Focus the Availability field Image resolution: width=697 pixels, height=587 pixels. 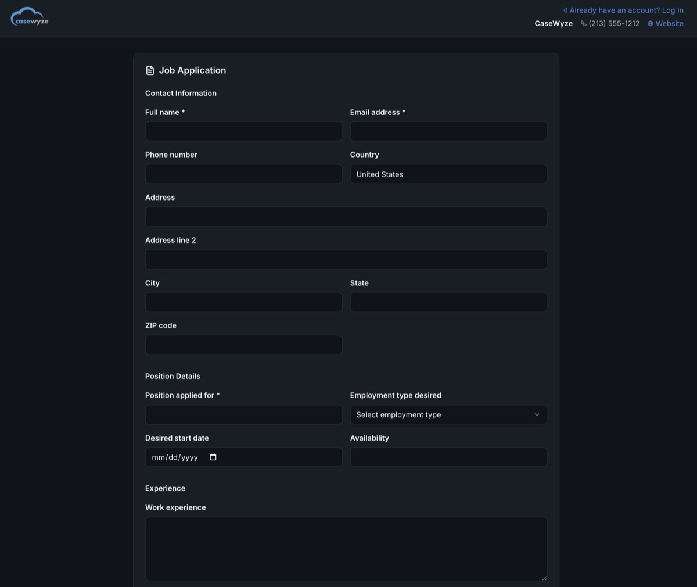pyautogui.click(x=448, y=457)
